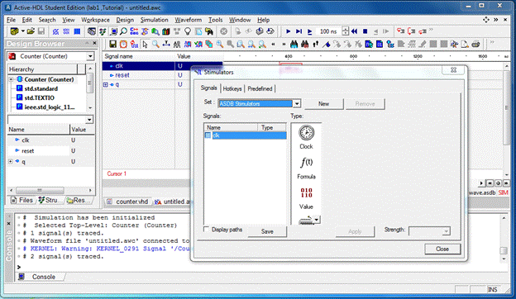Click the Save button in Stimulators
The width and height of the screenshot is (516, 299).
[x=267, y=231]
